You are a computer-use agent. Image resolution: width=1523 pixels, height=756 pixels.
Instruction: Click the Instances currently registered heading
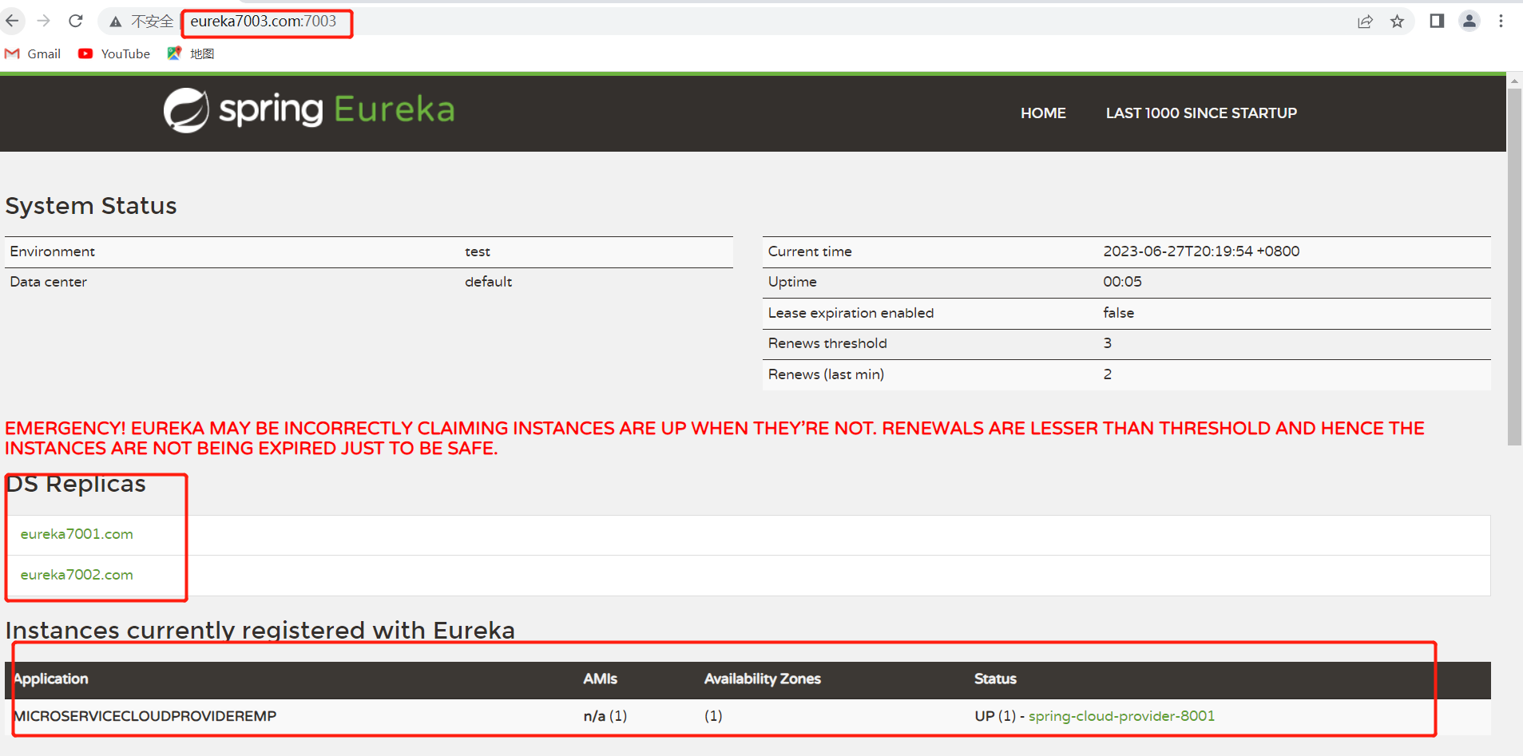[260, 631]
